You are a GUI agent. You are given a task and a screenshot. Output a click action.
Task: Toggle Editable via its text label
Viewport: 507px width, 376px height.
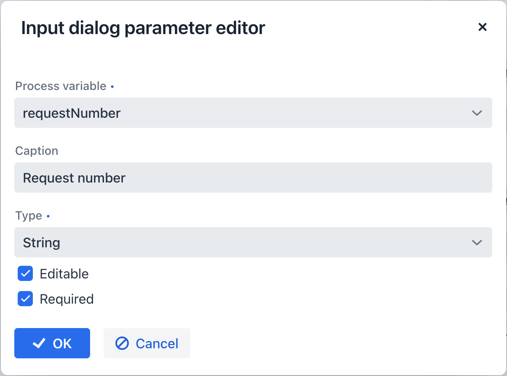click(x=64, y=274)
